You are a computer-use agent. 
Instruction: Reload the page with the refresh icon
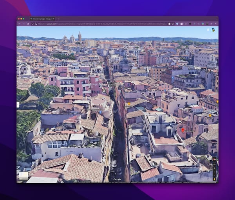click(28, 24)
